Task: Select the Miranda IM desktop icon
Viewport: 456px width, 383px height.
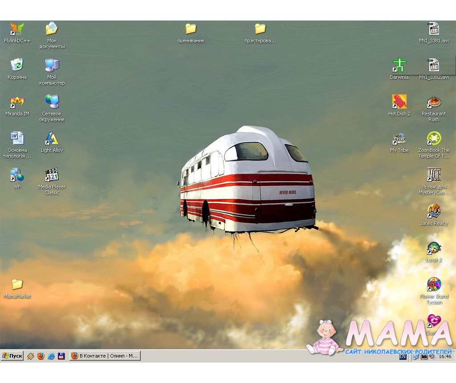Action: click(x=17, y=102)
